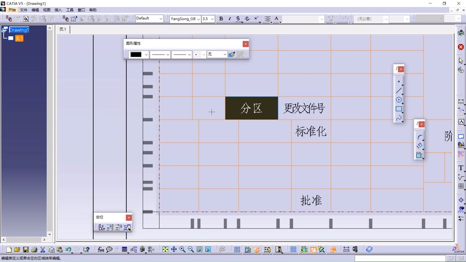Open the Text tool in the right toolbar
Viewport: 466px width, 262px height.
[x=460, y=168]
